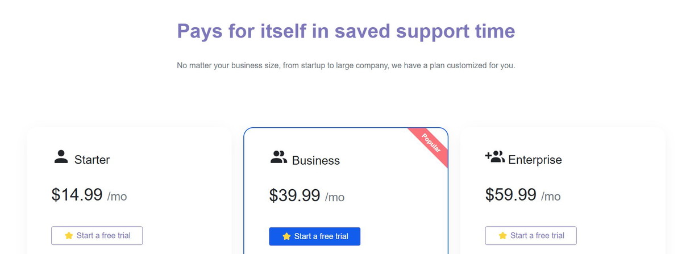This screenshot has width=682, height=254.
Task: Click the /mo label beside $39.99
Action: [x=335, y=197]
